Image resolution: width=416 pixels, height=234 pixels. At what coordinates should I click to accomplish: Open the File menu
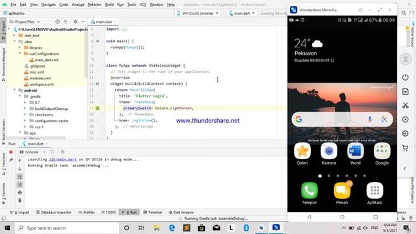pos(13,5)
